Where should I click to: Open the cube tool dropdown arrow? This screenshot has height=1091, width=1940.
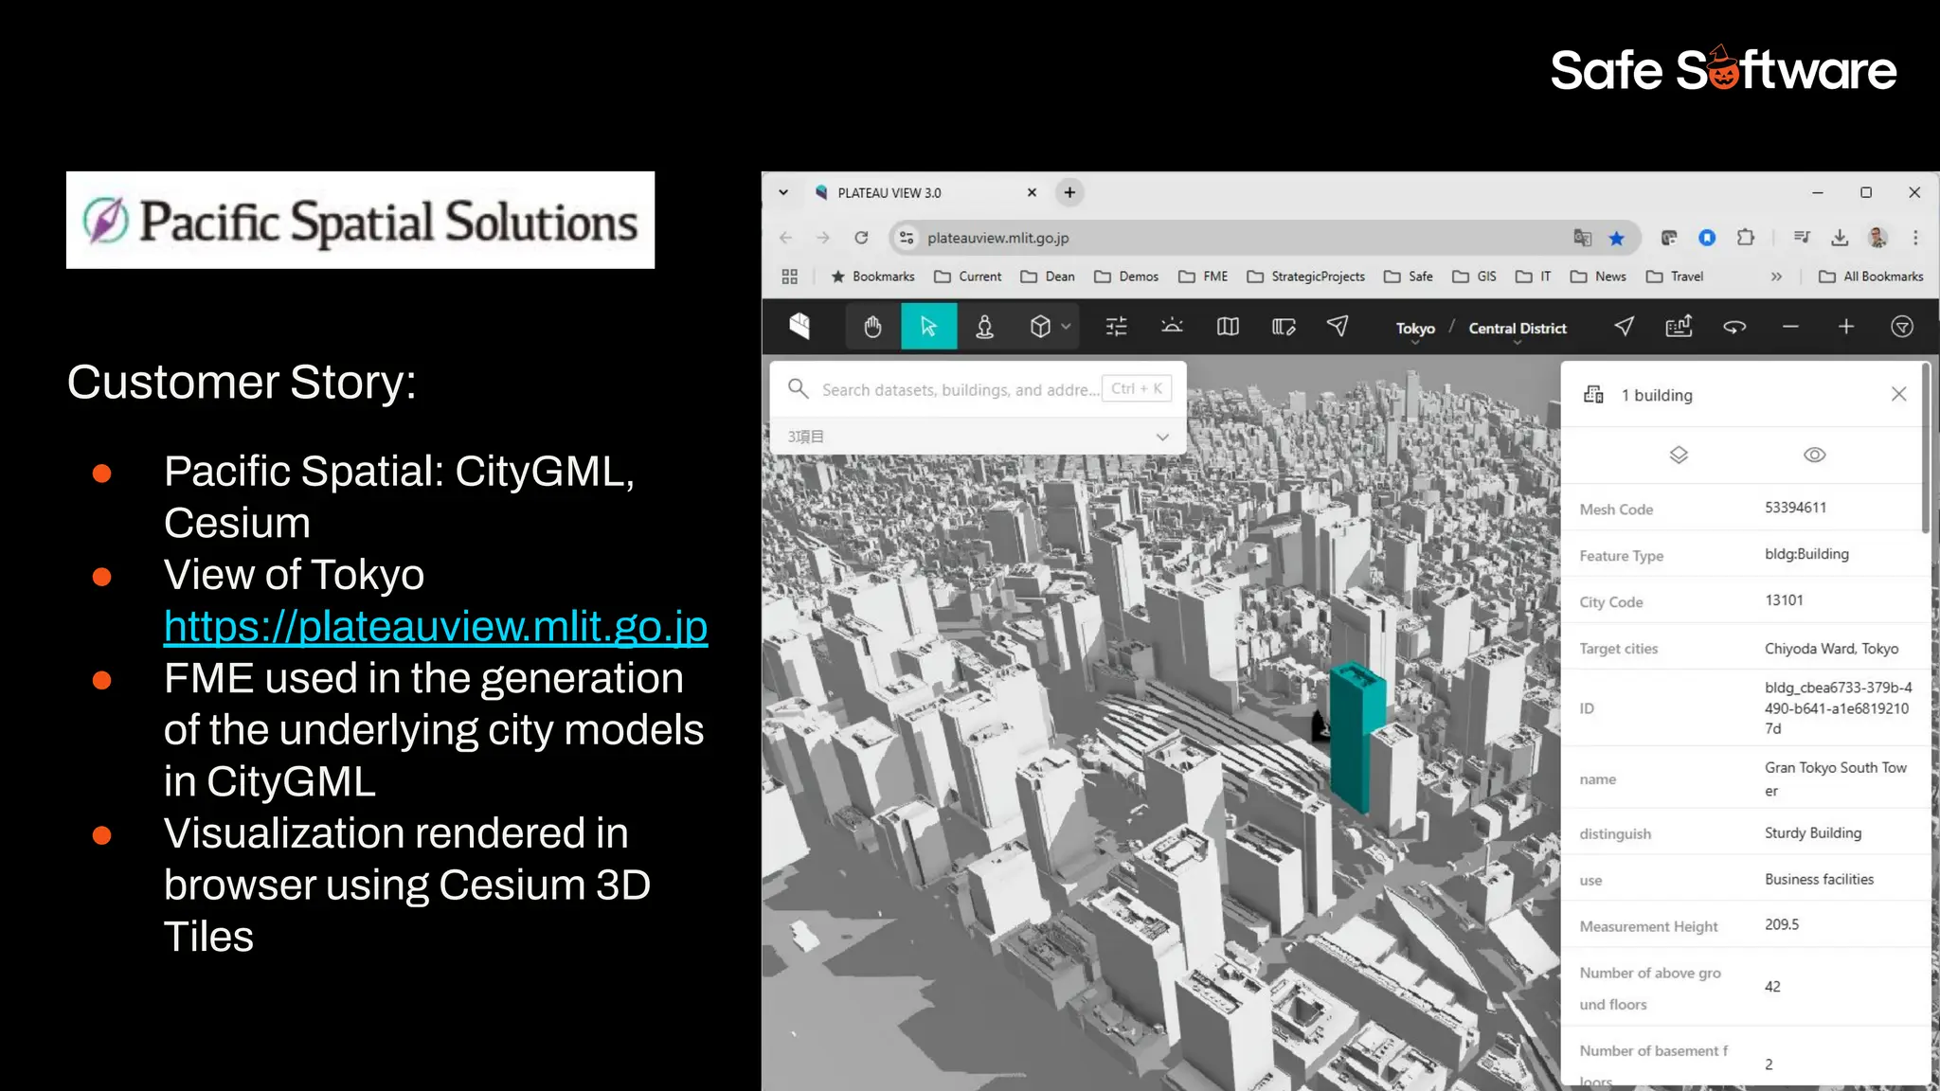1067,327
